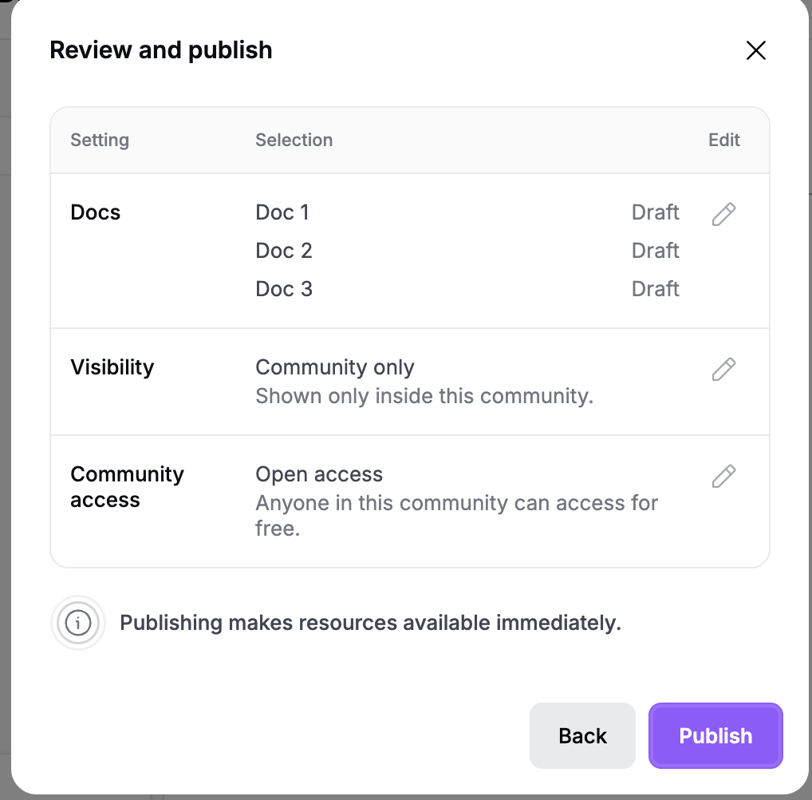The width and height of the screenshot is (812, 800).
Task: Click the Draft status next to Doc 3
Action: click(x=655, y=289)
